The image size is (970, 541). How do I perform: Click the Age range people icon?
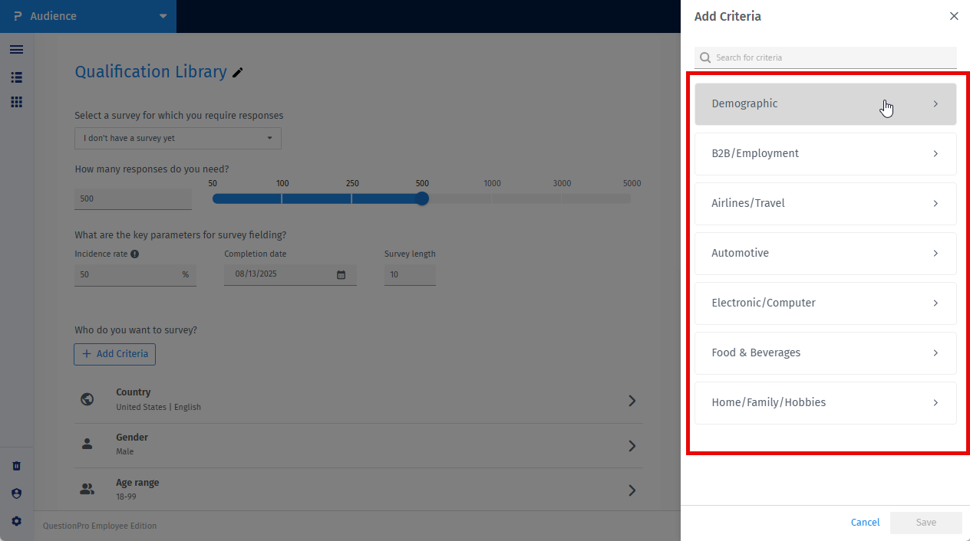tap(87, 489)
